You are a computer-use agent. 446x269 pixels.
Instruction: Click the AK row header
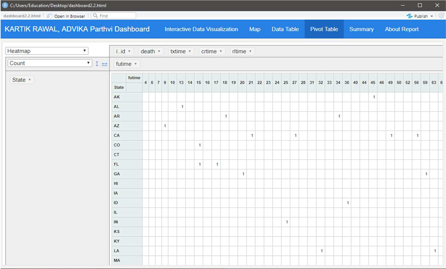tap(127, 97)
